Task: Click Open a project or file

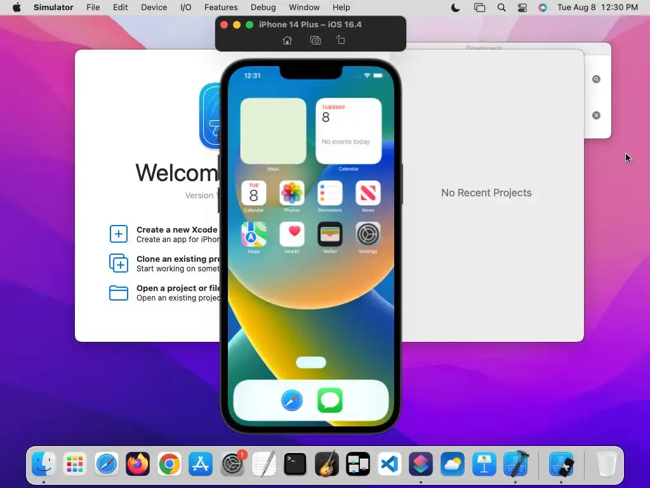Action: tap(164, 293)
